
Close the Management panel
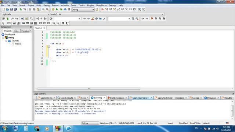pos(31,27)
